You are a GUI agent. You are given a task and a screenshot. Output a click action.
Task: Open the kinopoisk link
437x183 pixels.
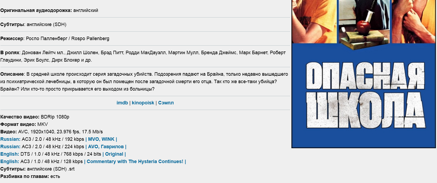coord(143,103)
